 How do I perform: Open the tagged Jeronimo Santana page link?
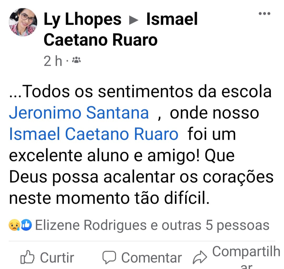[x=79, y=113]
